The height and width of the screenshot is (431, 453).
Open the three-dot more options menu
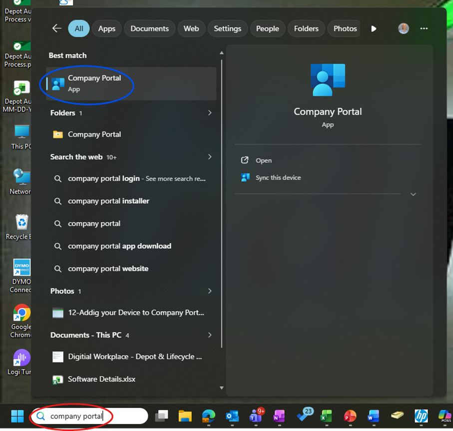click(424, 28)
